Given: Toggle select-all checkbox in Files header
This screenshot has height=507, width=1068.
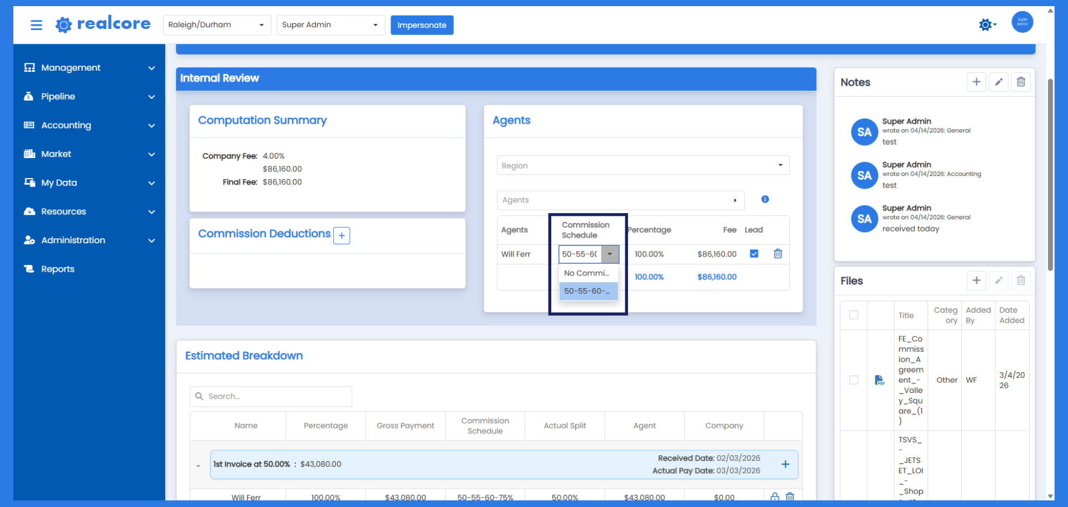Looking at the screenshot, I should (x=854, y=315).
